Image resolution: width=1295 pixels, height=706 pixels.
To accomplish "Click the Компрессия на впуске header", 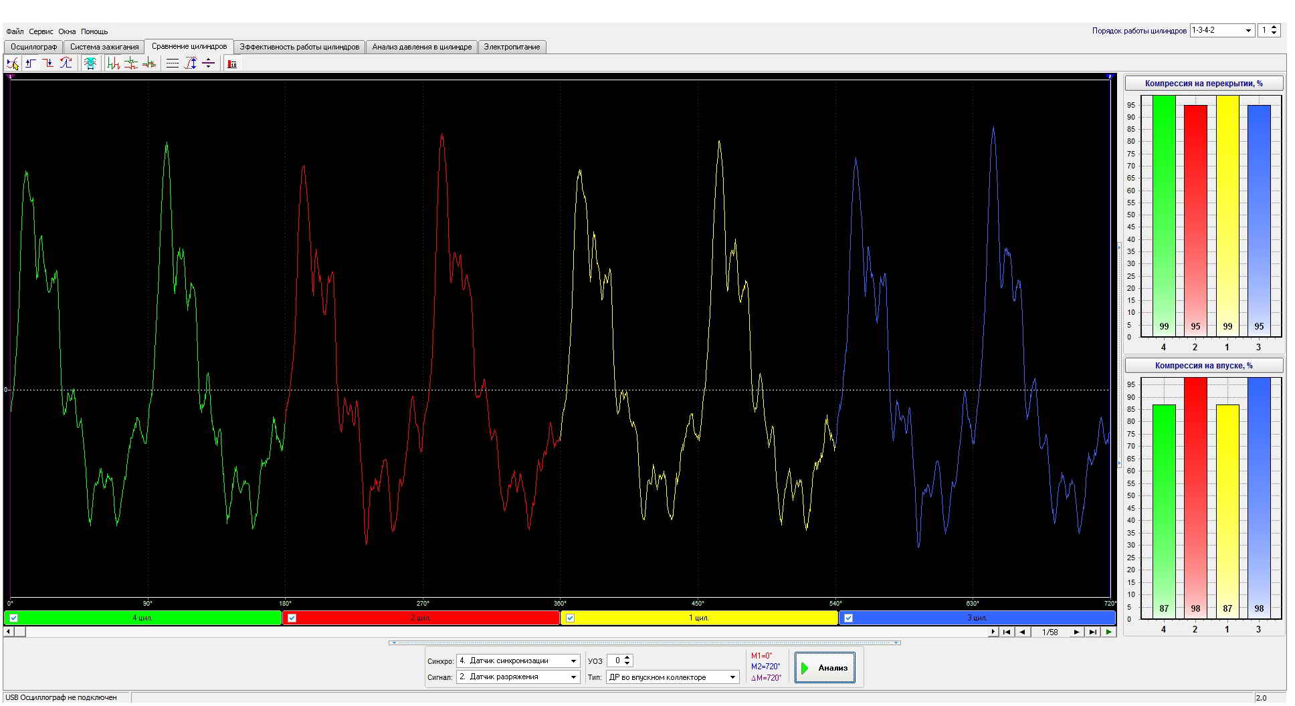I will [x=1204, y=366].
